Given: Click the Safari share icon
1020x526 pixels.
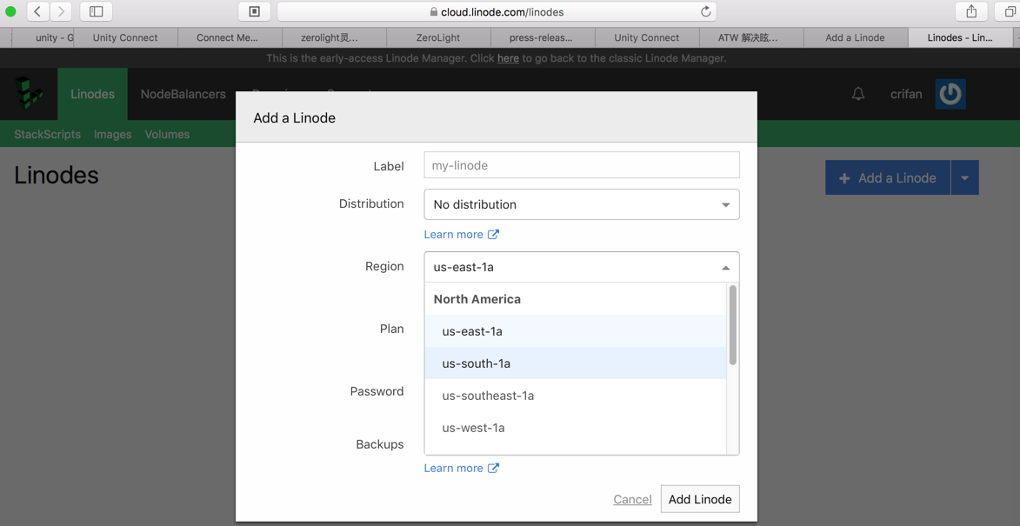Looking at the screenshot, I should [971, 12].
